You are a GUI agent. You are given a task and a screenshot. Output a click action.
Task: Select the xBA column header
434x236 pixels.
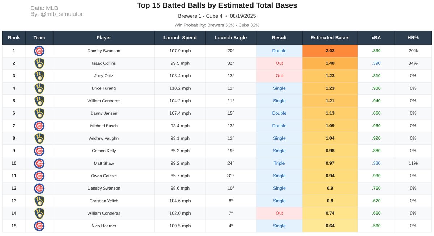pyautogui.click(x=376, y=37)
